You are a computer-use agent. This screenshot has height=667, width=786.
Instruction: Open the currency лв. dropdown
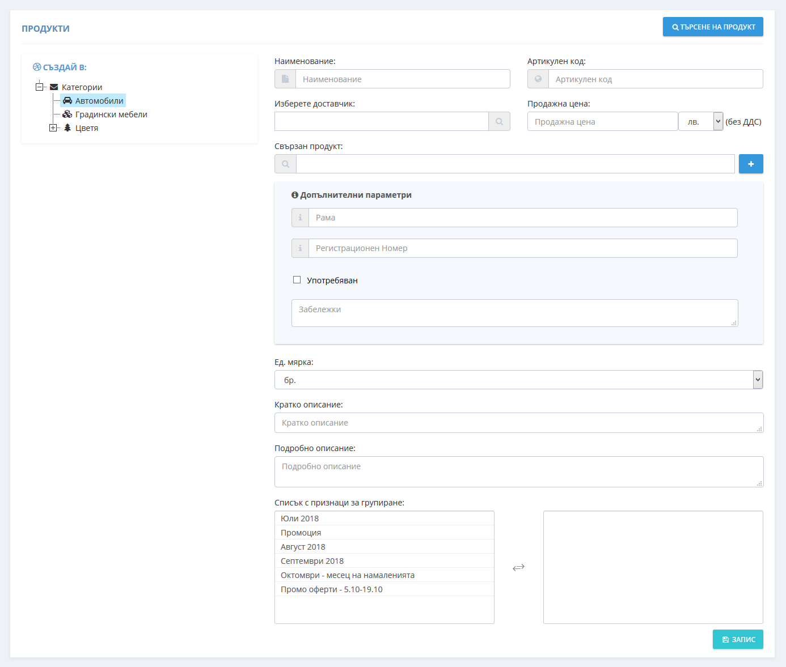coord(700,121)
